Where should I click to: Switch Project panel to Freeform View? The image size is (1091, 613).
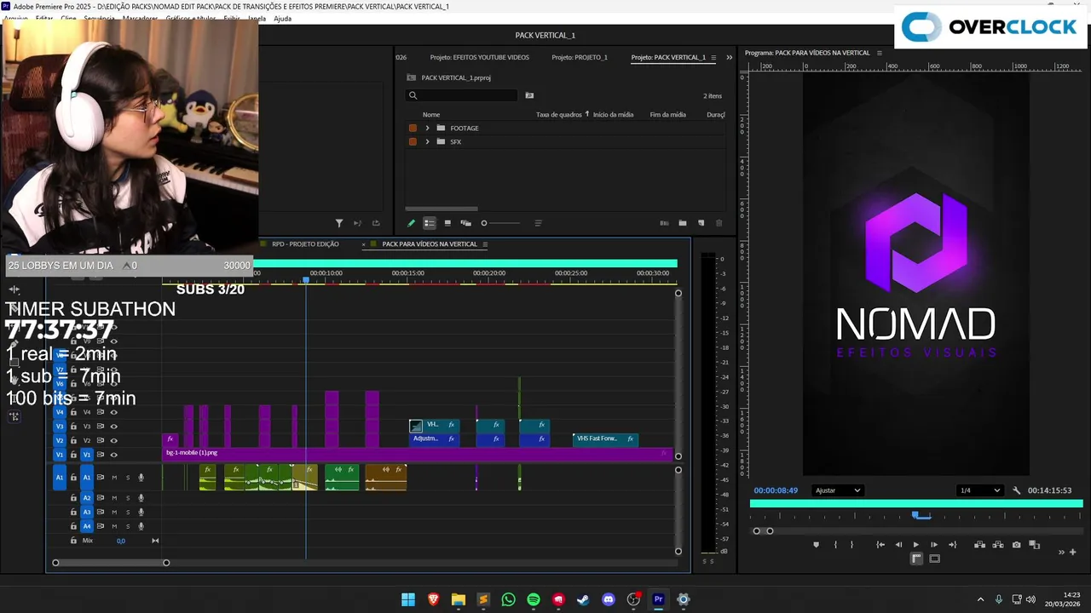click(465, 223)
